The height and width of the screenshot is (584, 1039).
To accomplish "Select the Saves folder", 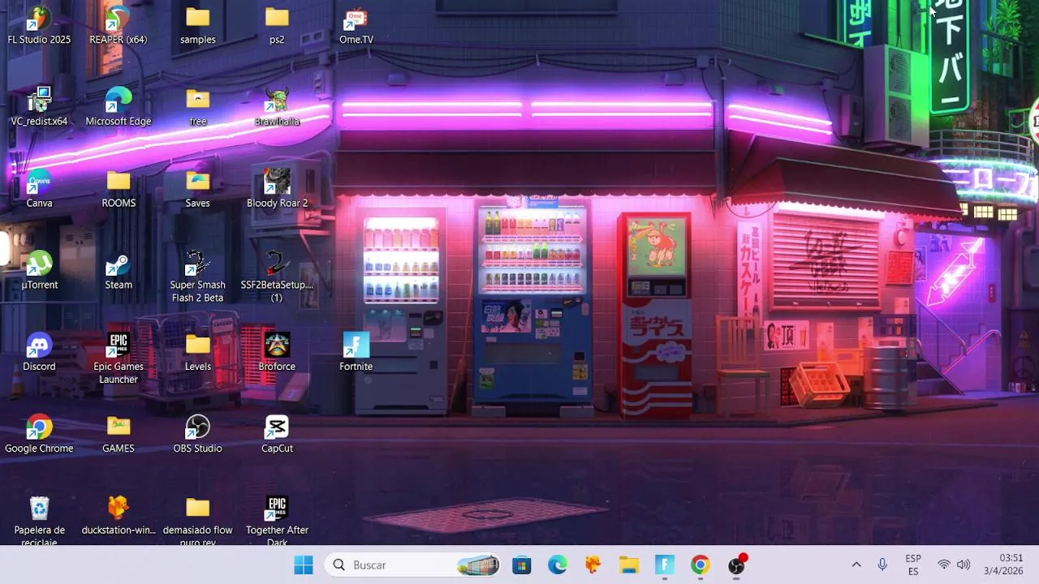I will 198,189.
